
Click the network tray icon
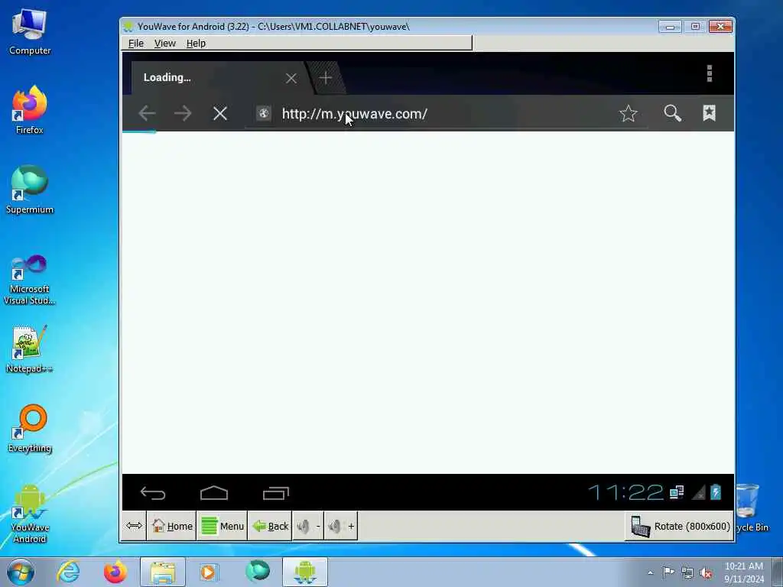tap(687, 572)
